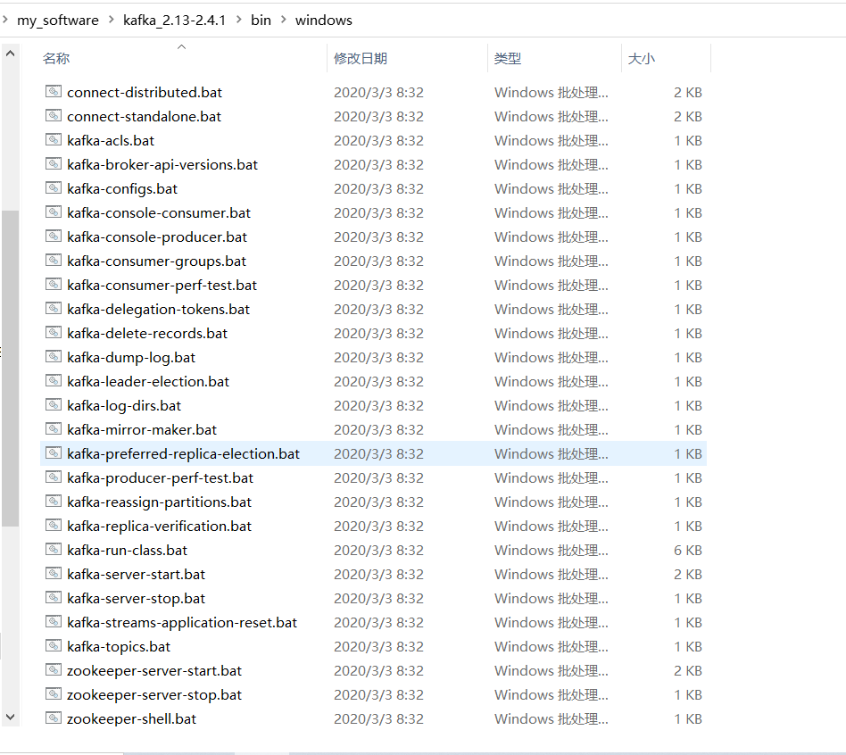The height and width of the screenshot is (755, 846).
Task: Select the kafka-acls.bat file icon
Action: pos(53,140)
